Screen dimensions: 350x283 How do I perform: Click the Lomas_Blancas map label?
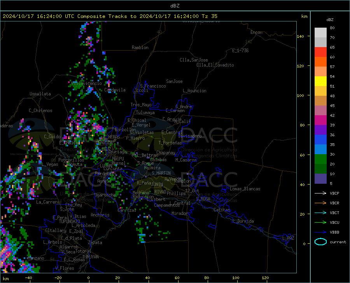tap(245, 189)
